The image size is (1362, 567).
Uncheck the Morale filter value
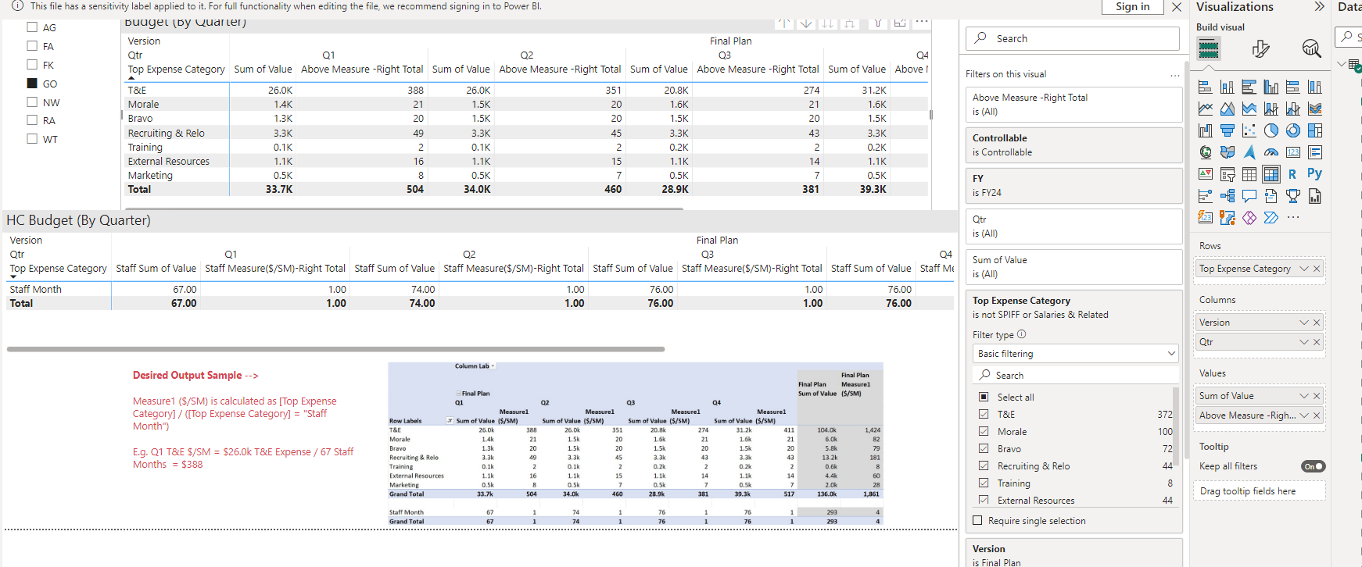pos(984,431)
